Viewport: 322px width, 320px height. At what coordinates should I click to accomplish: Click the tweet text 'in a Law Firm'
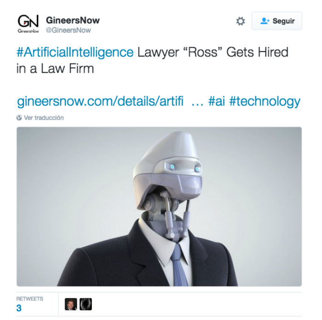point(55,69)
